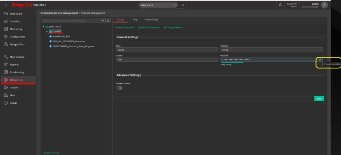
Task: Open the Configuration section
Action: [17, 37]
